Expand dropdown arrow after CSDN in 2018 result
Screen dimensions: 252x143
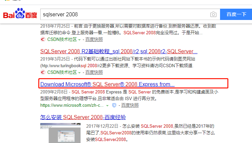[79, 40]
